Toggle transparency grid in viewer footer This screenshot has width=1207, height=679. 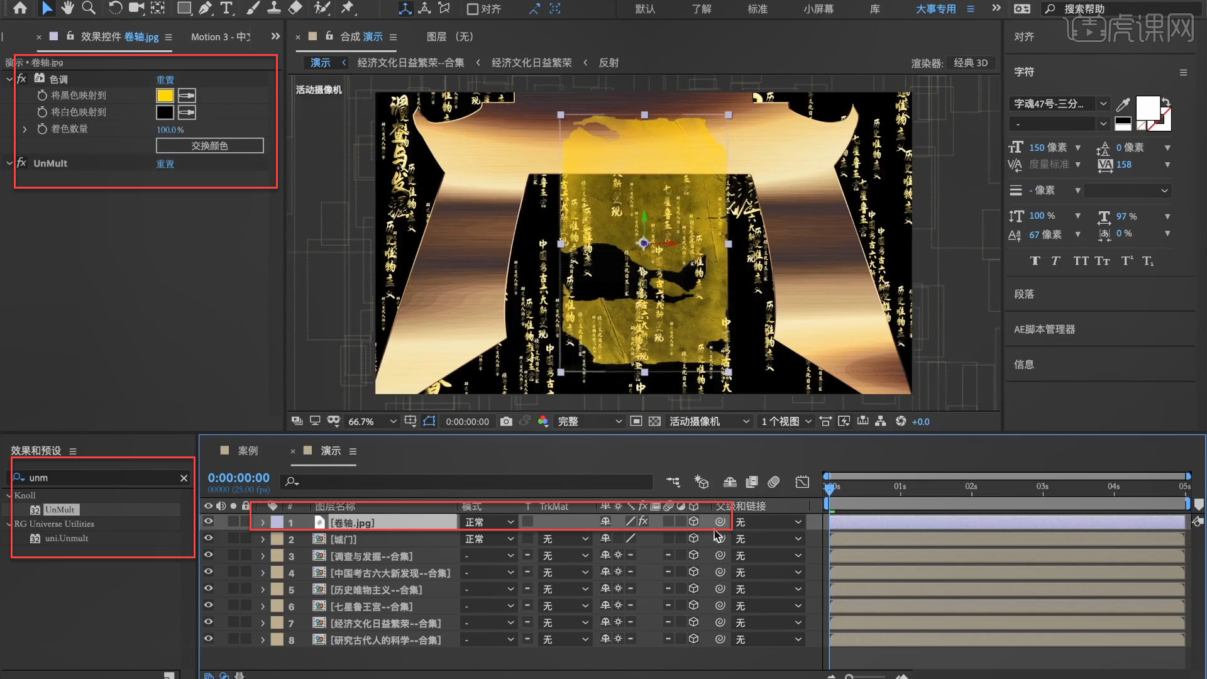click(654, 421)
